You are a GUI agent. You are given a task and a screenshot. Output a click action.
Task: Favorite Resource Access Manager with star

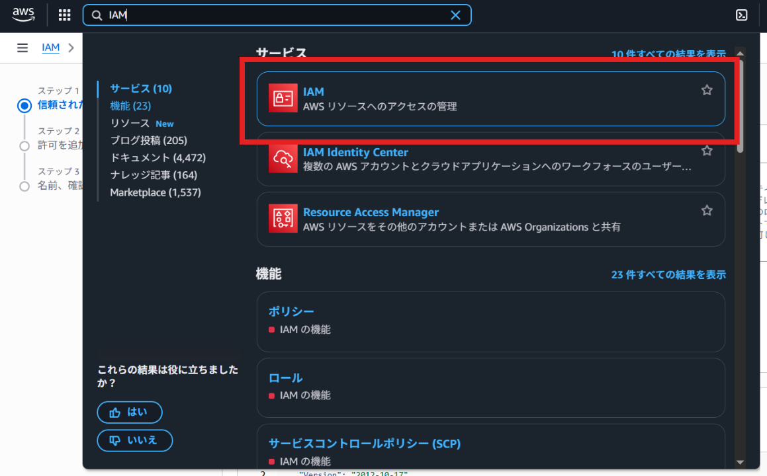pos(707,211)
